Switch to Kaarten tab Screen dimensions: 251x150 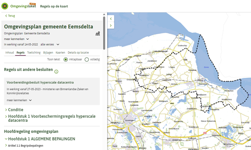(60, 53)
